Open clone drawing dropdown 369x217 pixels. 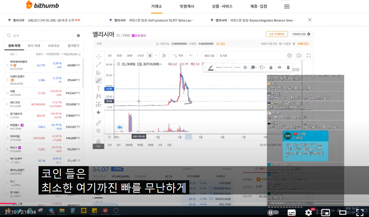263,67
